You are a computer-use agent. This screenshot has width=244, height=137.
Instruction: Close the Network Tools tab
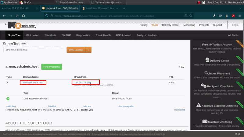click(77, 8)
